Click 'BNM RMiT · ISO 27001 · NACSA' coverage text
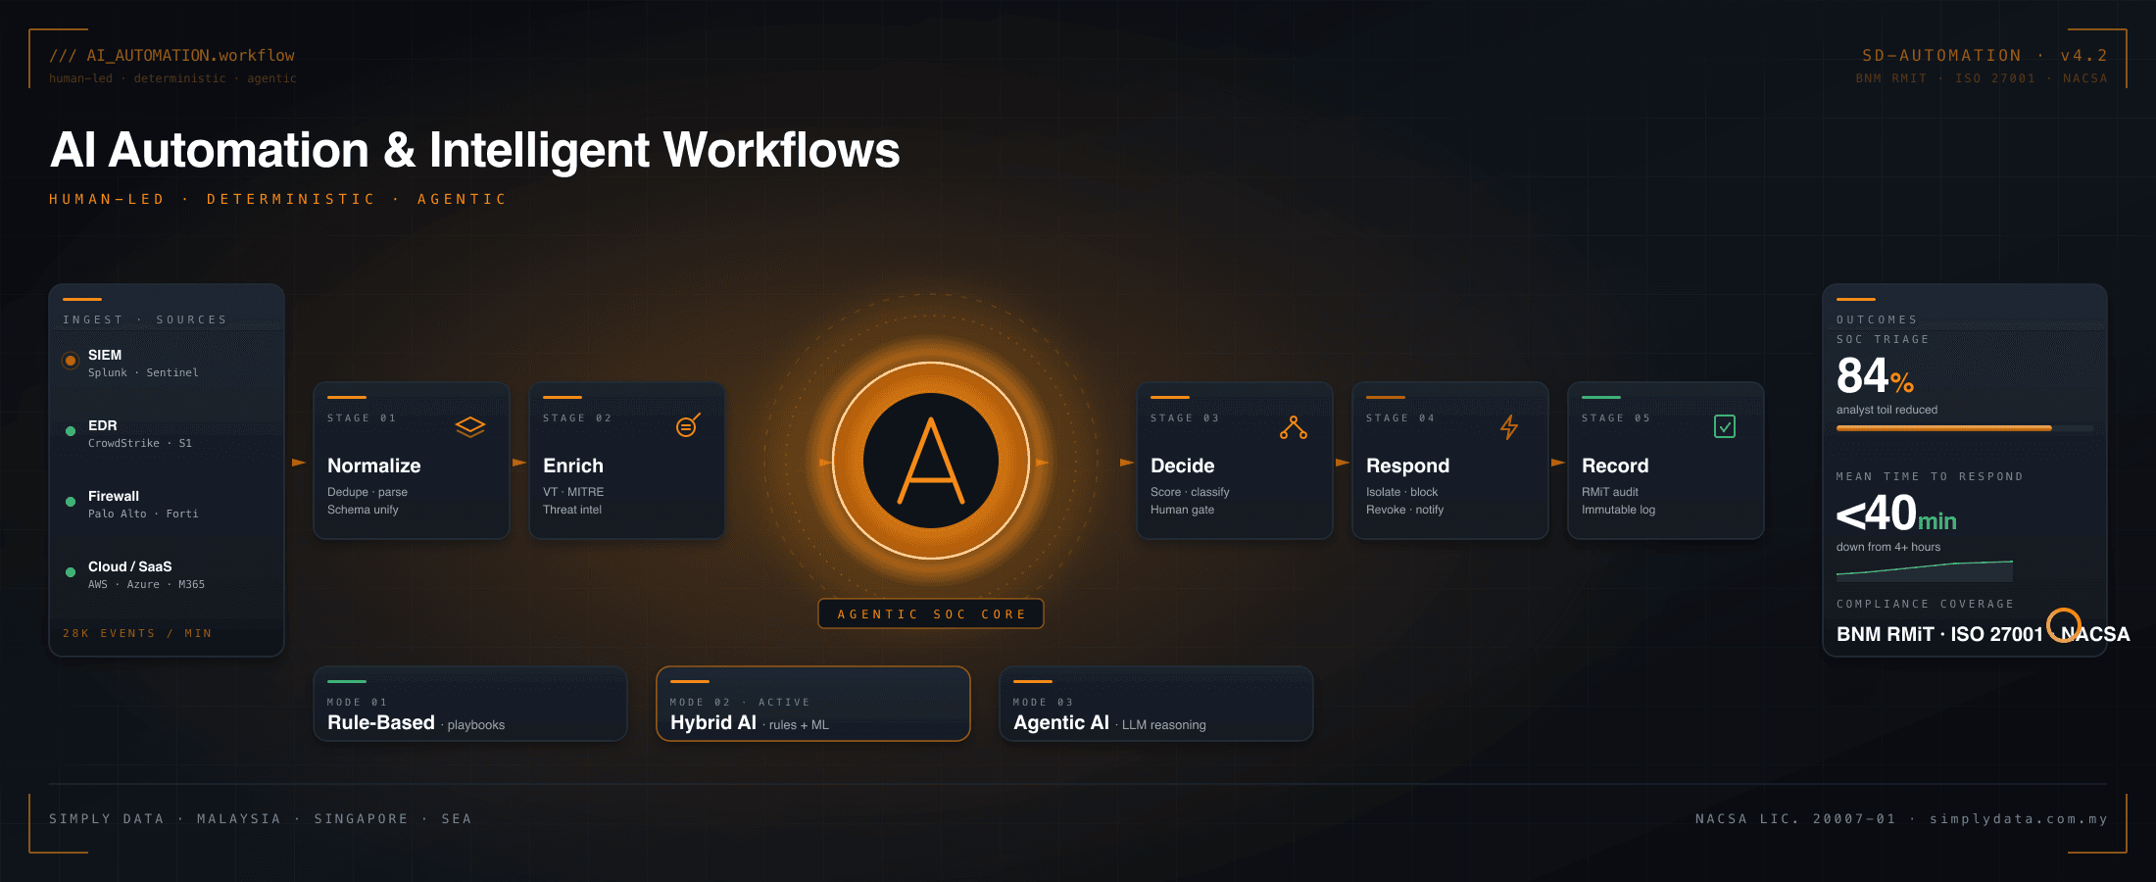This screenshot has height=882, width=2156. pyautogui.click(x=1984, y=634)
